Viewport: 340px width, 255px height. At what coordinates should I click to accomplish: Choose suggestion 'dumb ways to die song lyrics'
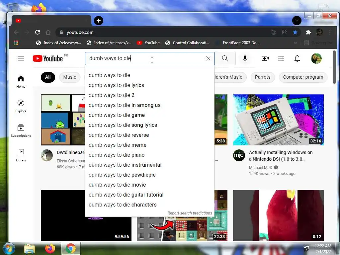(150, 125)
